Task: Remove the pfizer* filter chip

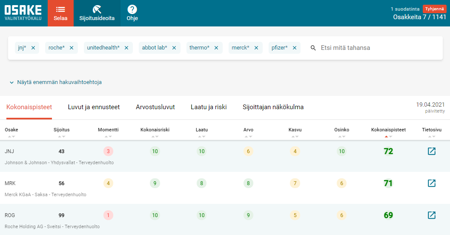Action: 295,48
